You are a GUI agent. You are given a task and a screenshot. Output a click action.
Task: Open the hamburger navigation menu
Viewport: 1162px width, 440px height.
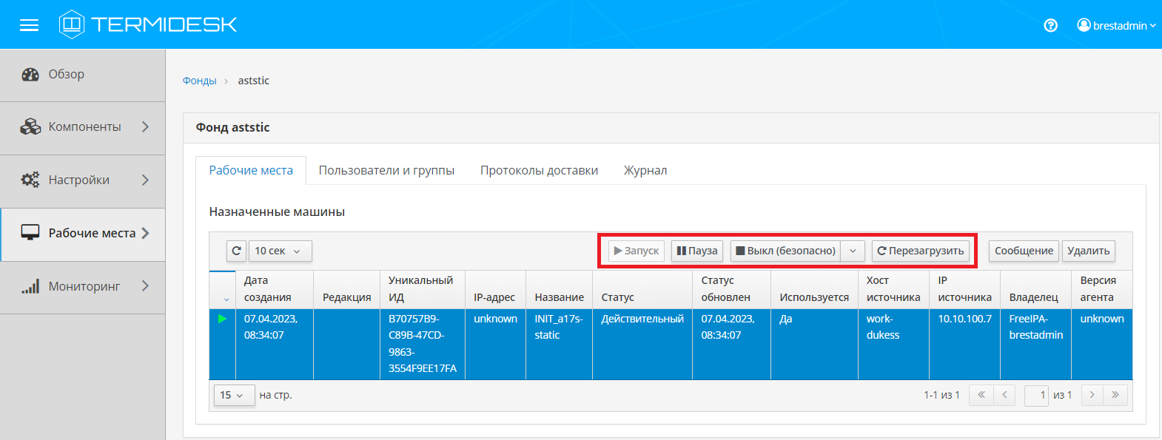click(29, 25)
